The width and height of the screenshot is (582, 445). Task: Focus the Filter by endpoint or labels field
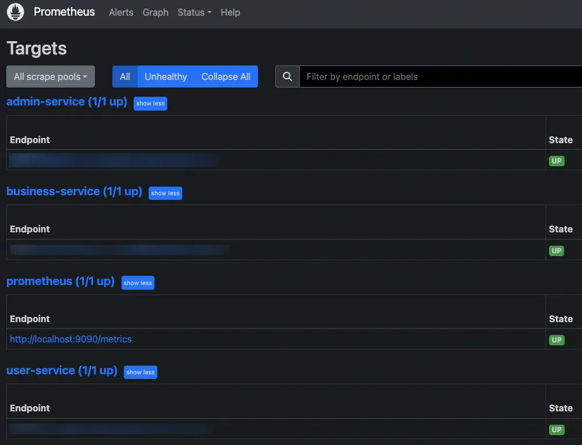pyautogui.click(x=441, y=76)
